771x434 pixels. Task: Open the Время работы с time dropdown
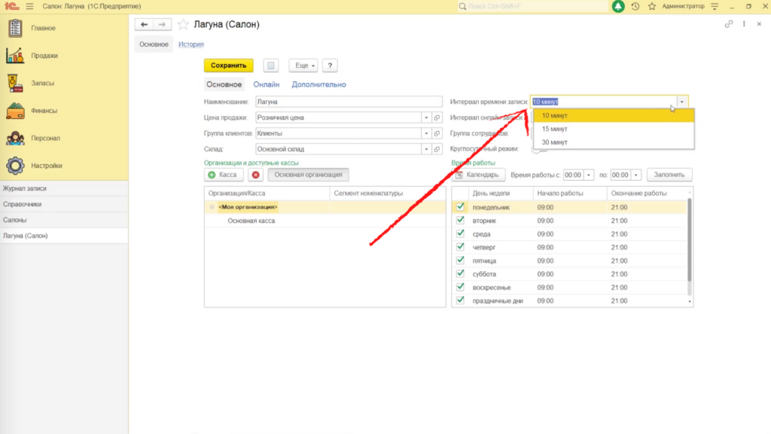tap(589, 175)
